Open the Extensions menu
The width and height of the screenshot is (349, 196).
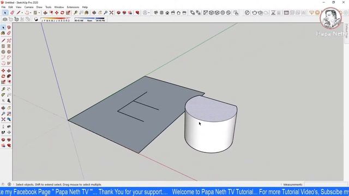(73, 7)
